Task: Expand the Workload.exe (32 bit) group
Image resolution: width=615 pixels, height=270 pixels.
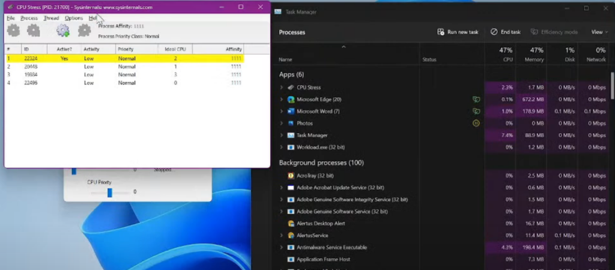Action: click(281, 147)
